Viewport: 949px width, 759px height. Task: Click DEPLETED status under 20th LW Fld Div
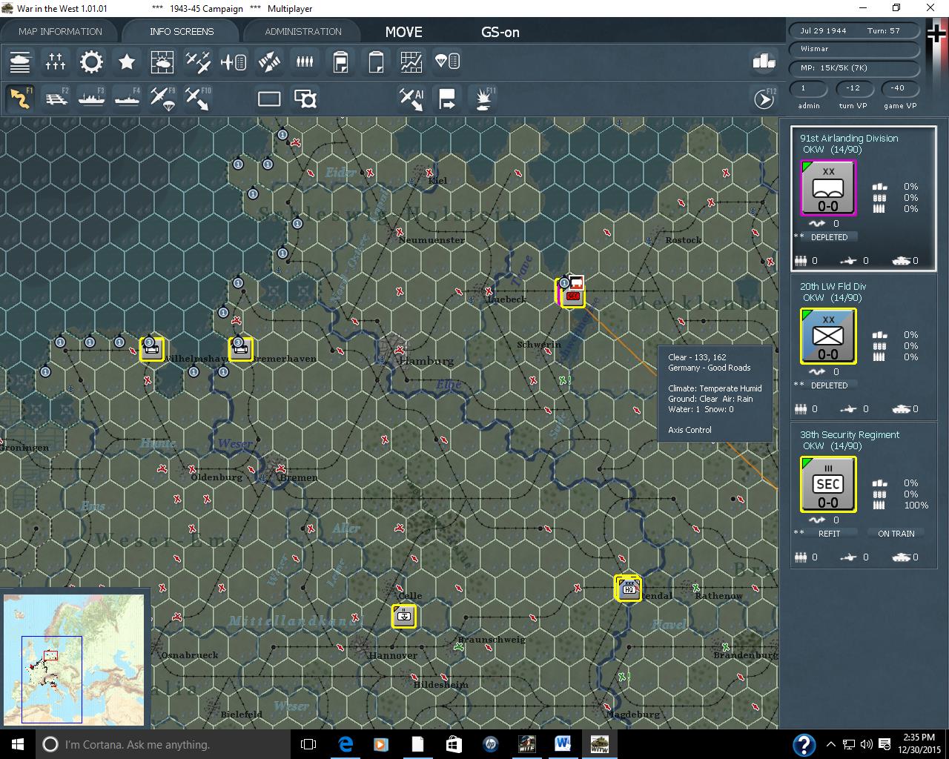click(x=829, y=385)
